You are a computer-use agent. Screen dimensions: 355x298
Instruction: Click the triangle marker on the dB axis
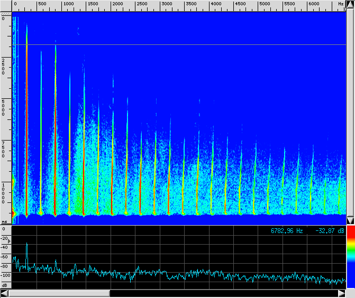[9, 240]
